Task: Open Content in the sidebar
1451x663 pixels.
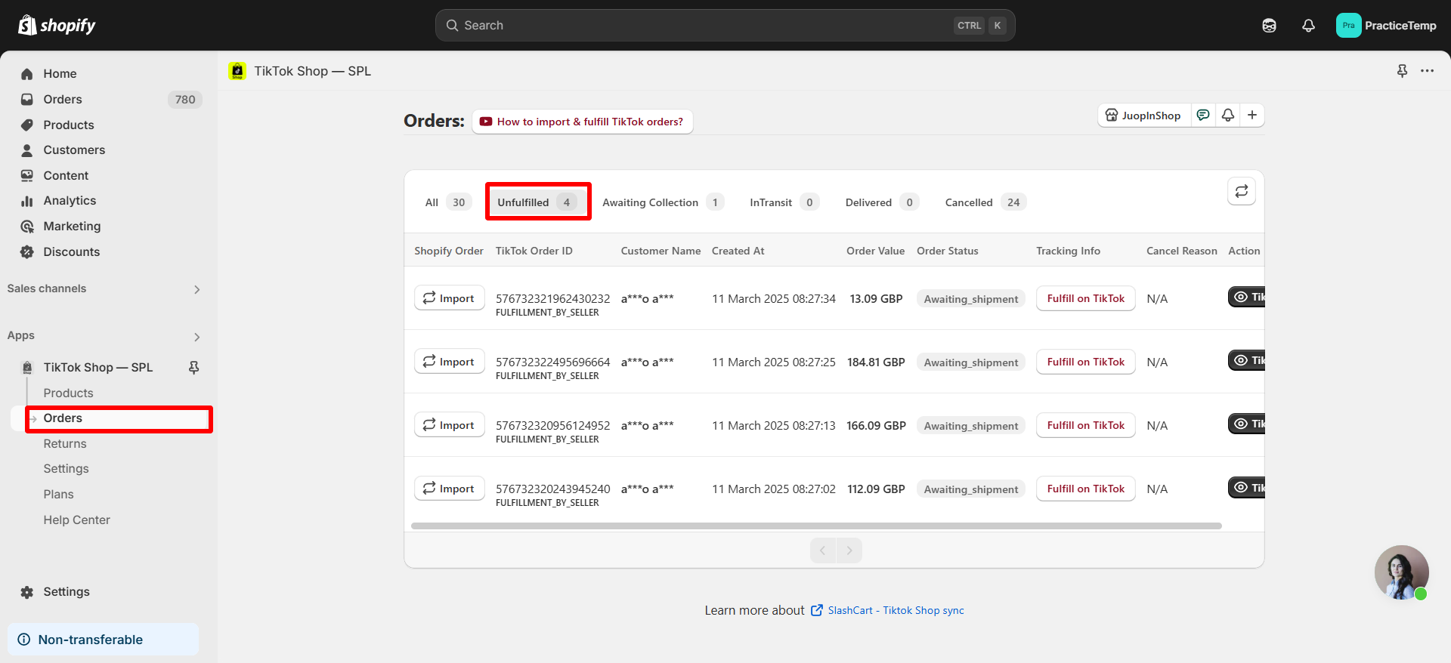Action: point(66,176)
